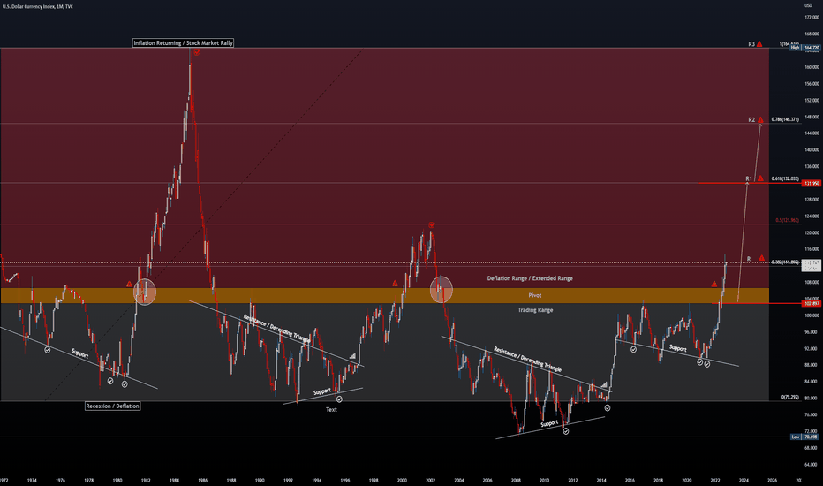Viewport: 823px width, 486px height.
Task: Click the R3 resistance label
Action: (751, 44)
